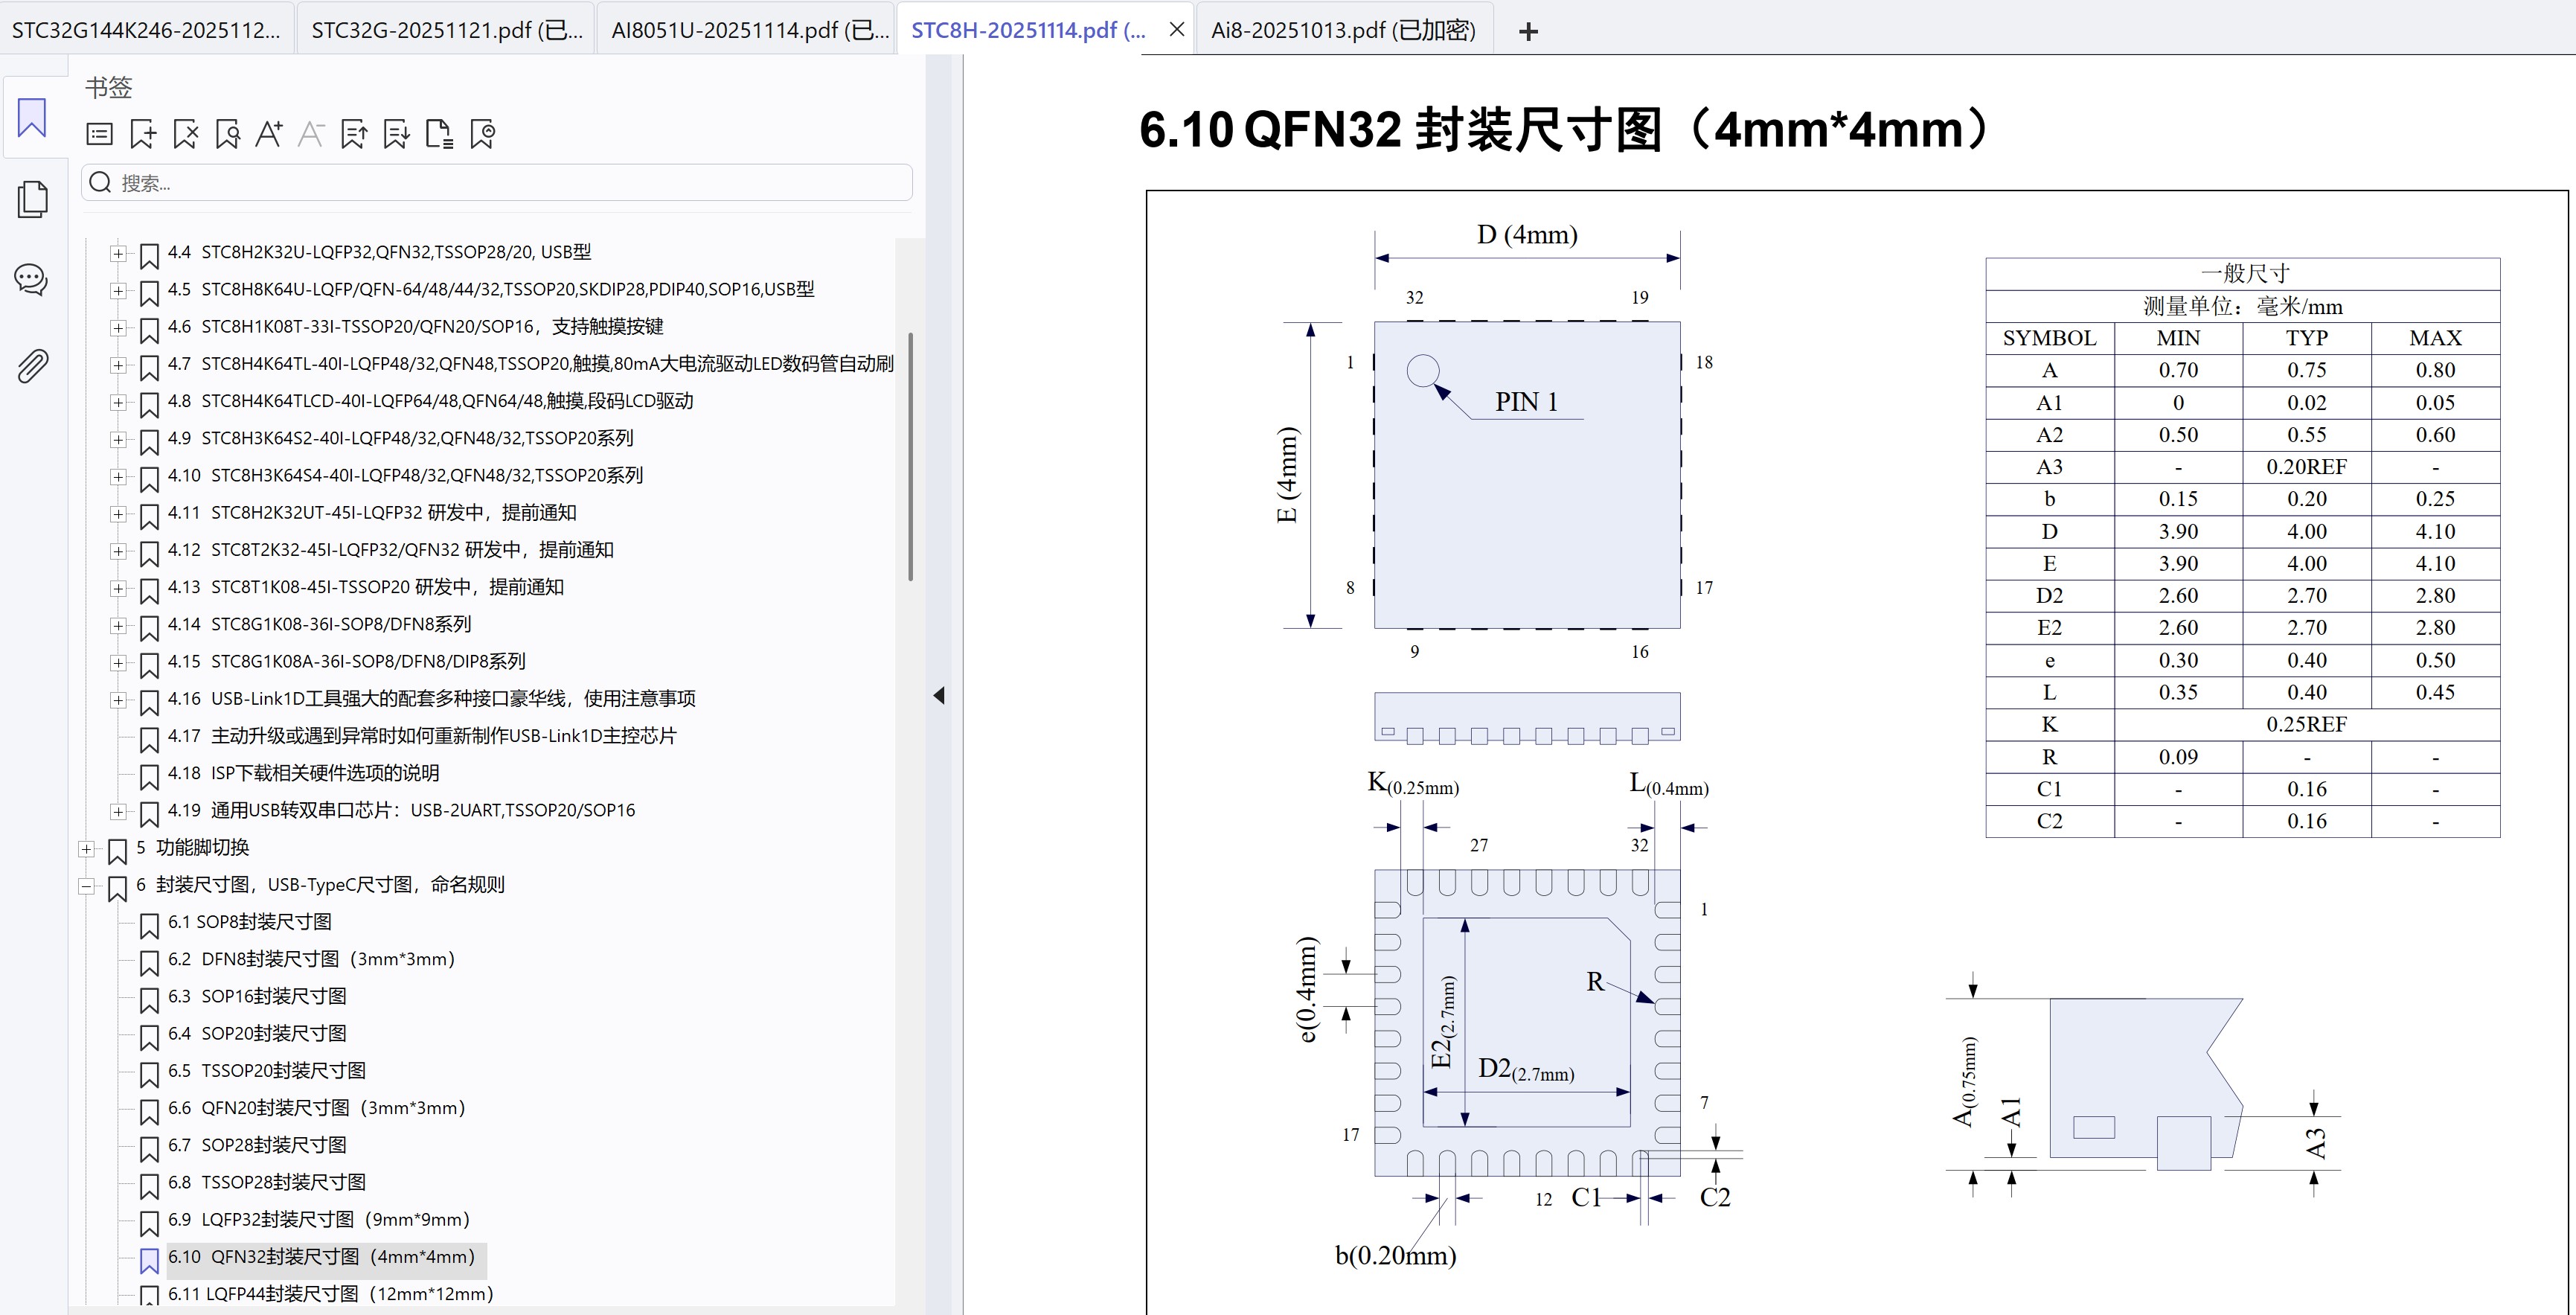Collapse section 6 封装尺寸图 bookmark node

pyautogui.click(x=87, y=885)
